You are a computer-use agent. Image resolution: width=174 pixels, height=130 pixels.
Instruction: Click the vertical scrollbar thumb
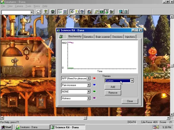tap(172, 66)
